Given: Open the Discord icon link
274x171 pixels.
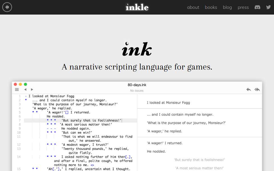Looking at the screenshot, I should (x=257, y=7).
